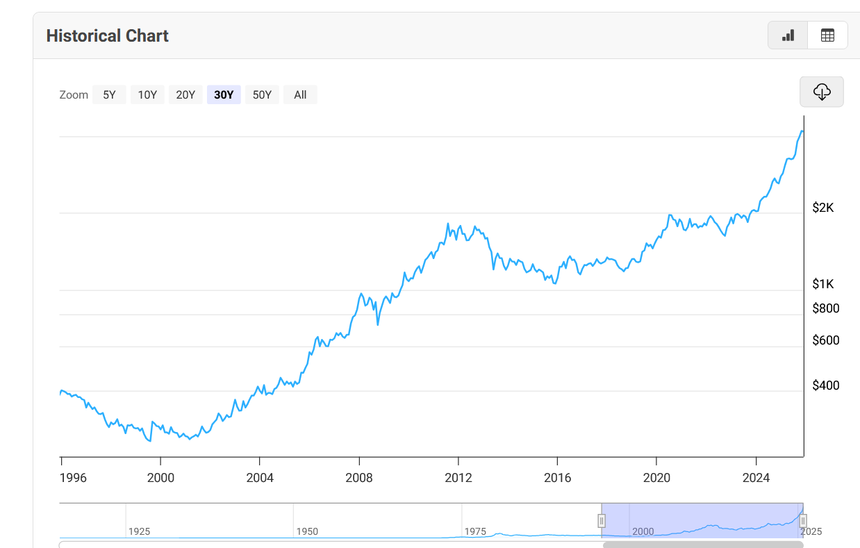860x548 pixels.
Task: Select the 5Y zoom range
Action: 109,95
